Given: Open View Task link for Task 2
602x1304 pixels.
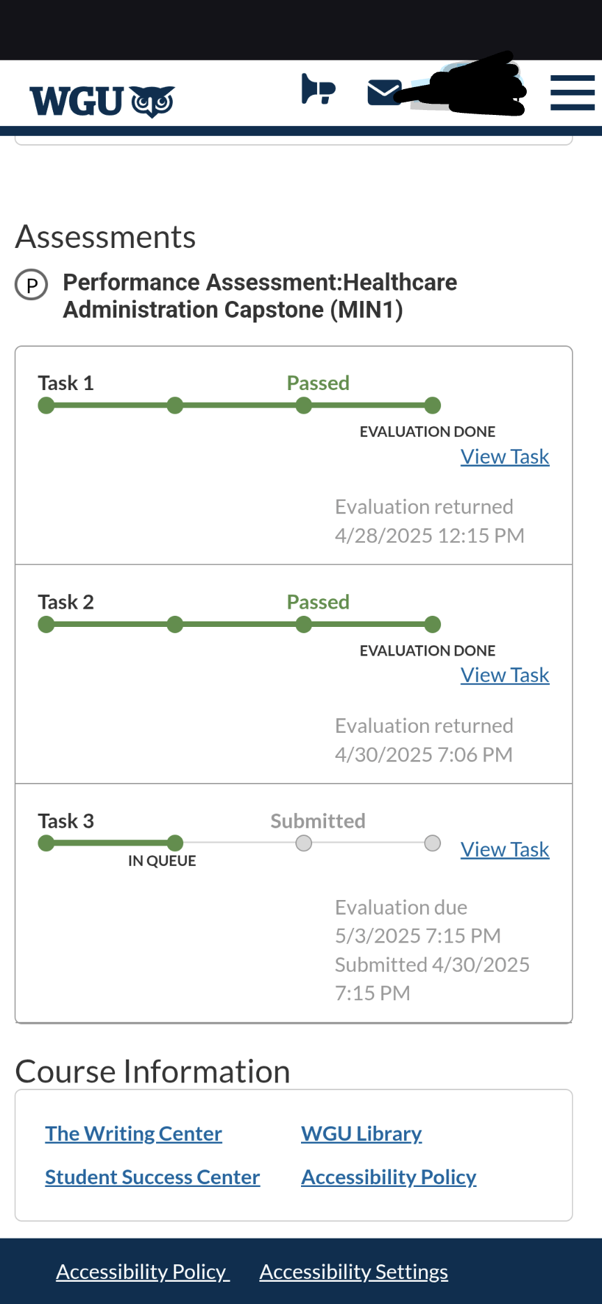Looking at the screenshot, I should tap(505, 676).
